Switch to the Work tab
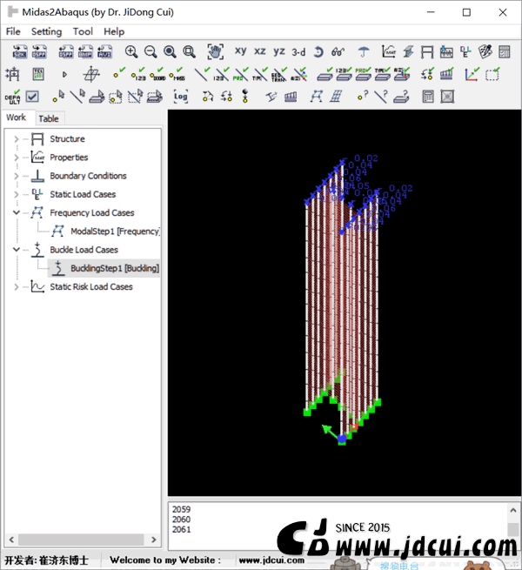Viewport: 522px width, 570px height. 17,117
